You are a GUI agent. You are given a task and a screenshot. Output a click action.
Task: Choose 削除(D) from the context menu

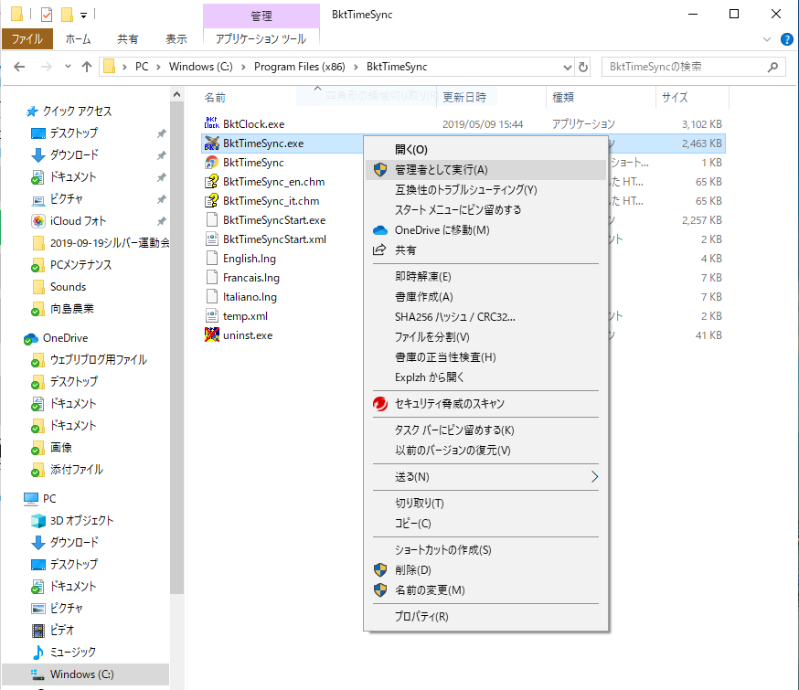pos(485,570)
